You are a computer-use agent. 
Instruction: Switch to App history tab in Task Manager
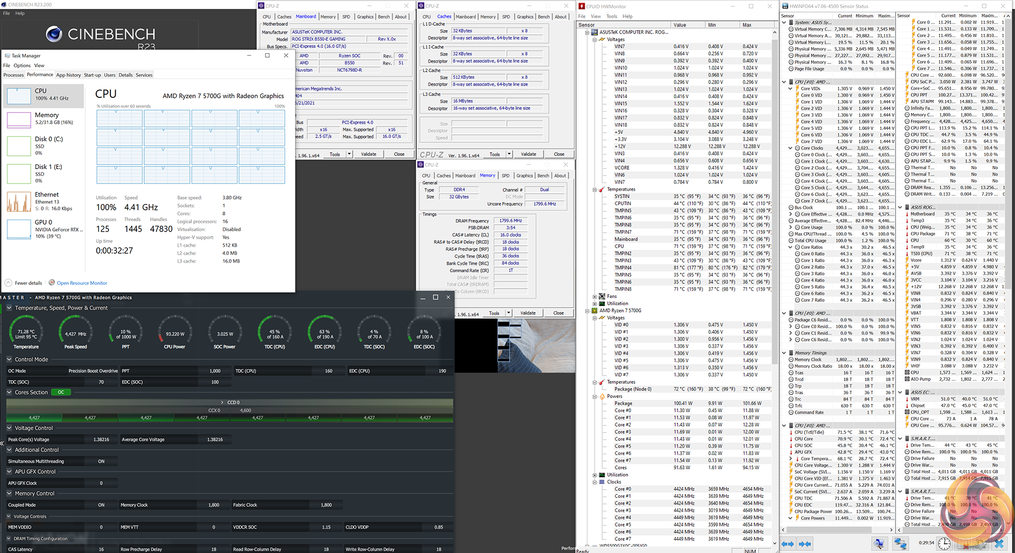(69, 75)
